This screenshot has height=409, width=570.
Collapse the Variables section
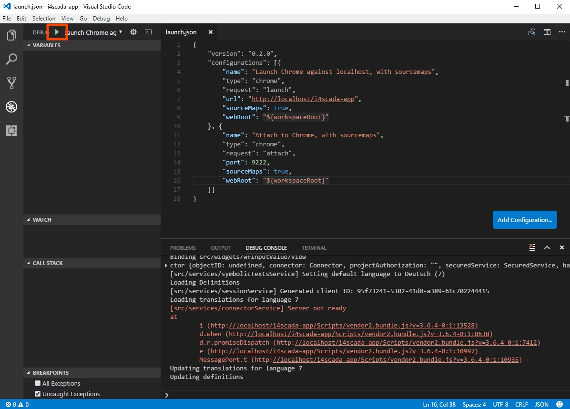[92, 45]
